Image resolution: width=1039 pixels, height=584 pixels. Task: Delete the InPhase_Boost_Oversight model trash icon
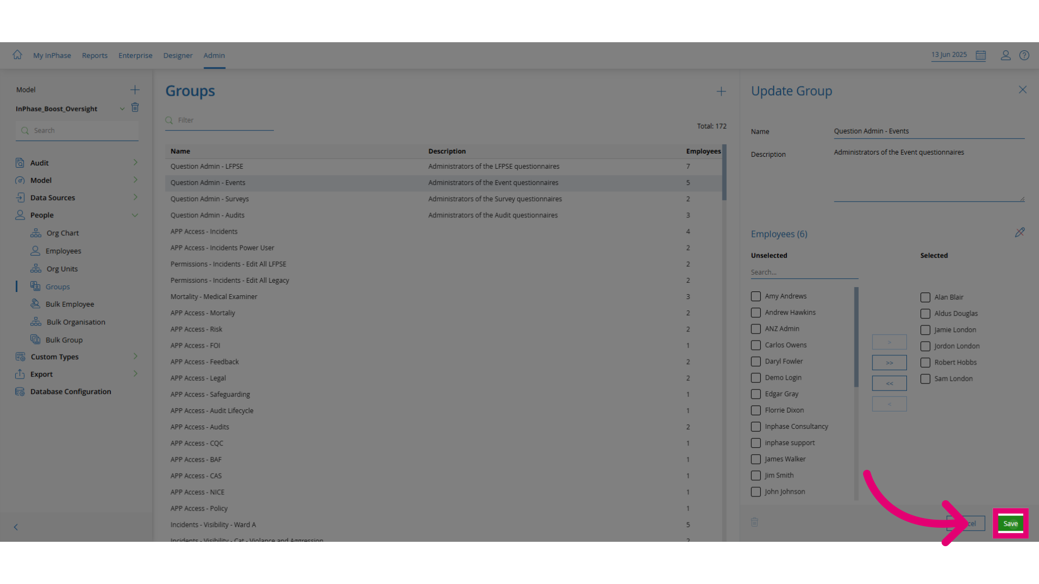(x=135, y=108)
